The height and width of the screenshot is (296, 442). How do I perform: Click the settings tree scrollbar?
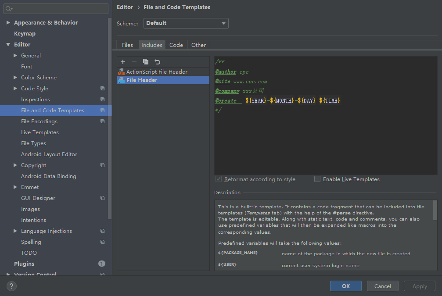(x=110, y=118)
